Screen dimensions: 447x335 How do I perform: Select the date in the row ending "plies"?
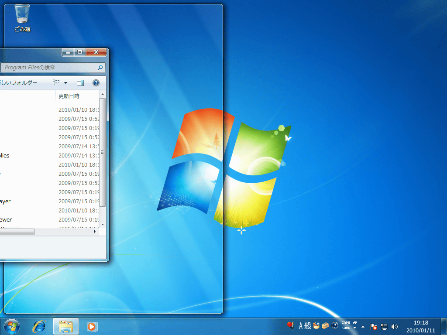click(x=79, y=156)
